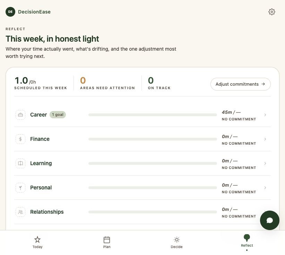
Task: Click the On Track count
Action: pos(151,80)
